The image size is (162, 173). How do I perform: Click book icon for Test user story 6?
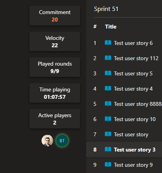(108, 43)
